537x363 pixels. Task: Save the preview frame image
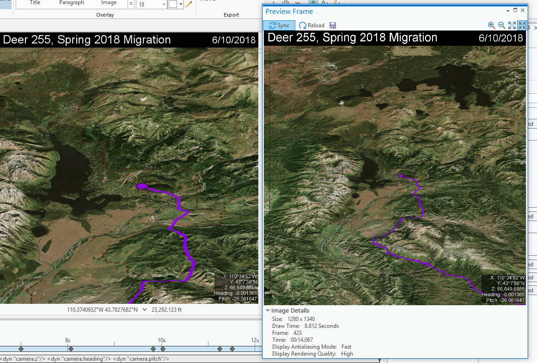(x=333, y=25)
